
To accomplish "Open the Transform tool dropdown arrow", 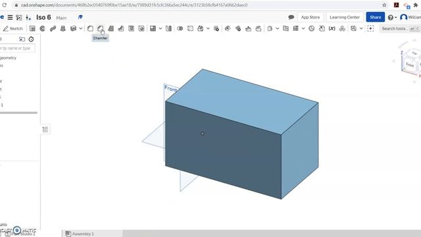I will (208, 28).
